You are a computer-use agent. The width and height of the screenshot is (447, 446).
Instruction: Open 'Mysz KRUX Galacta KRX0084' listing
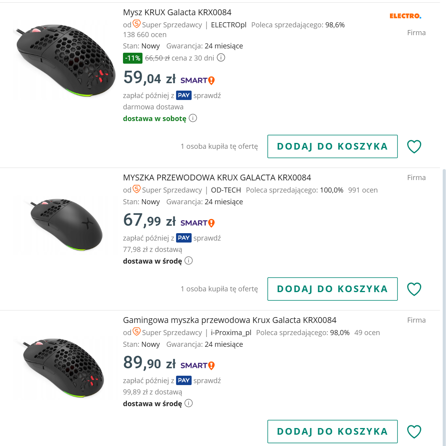(177, 12)
